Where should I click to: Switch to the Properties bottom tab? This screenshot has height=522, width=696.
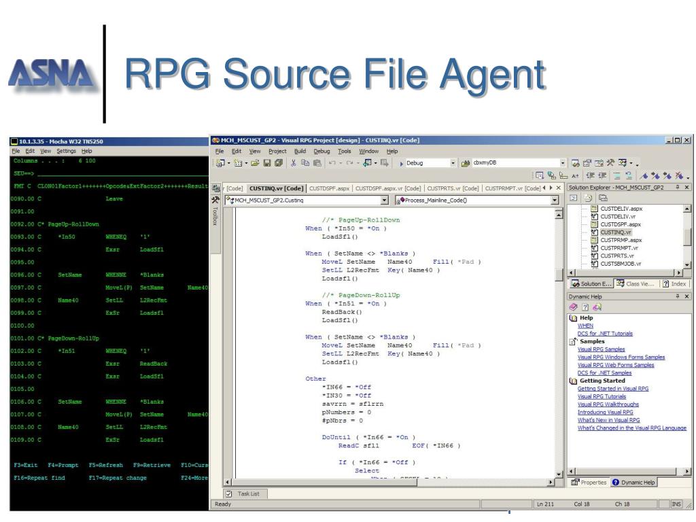(x=589, y=483)
